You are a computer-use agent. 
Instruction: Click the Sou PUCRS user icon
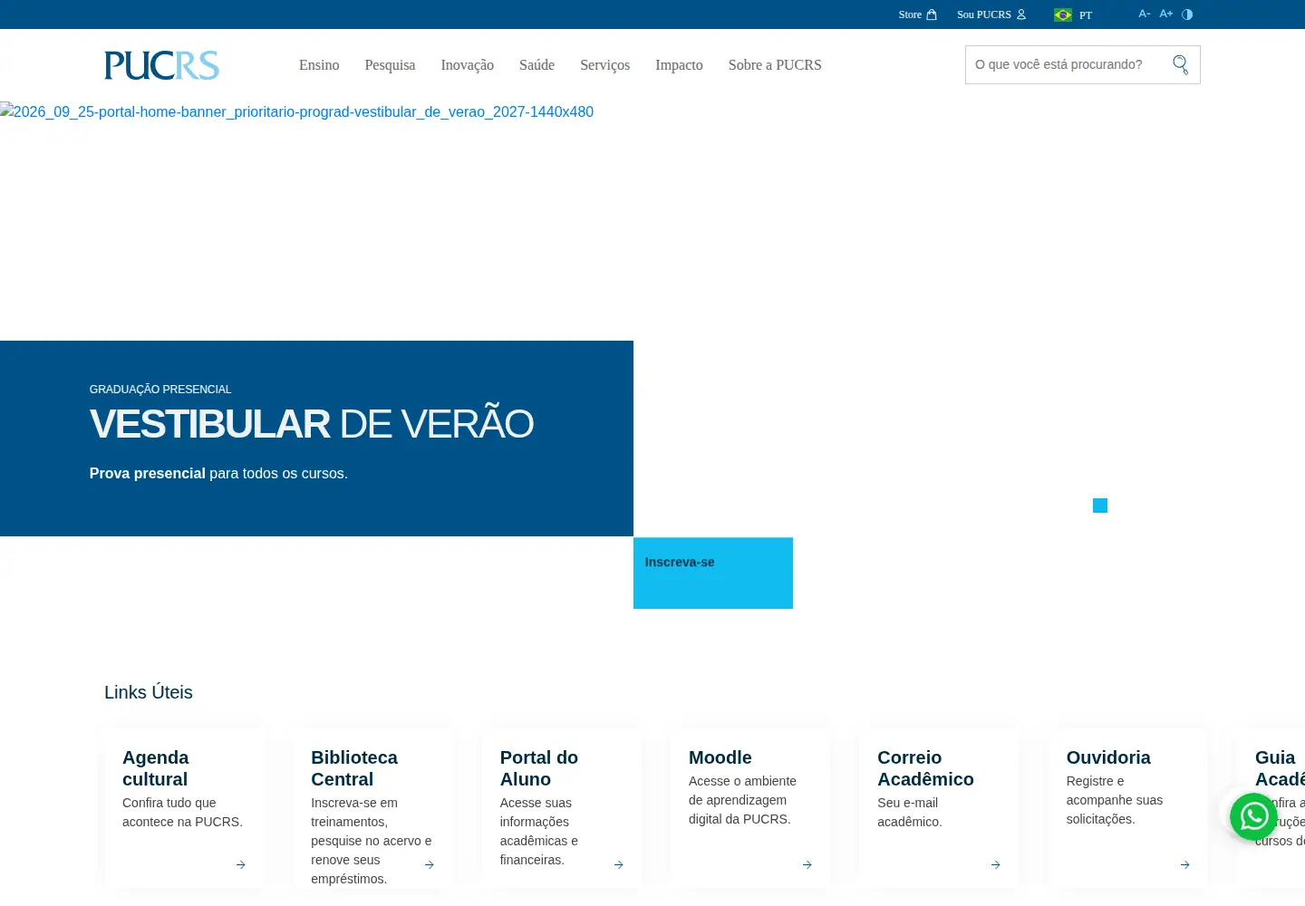pos(1021,14)
